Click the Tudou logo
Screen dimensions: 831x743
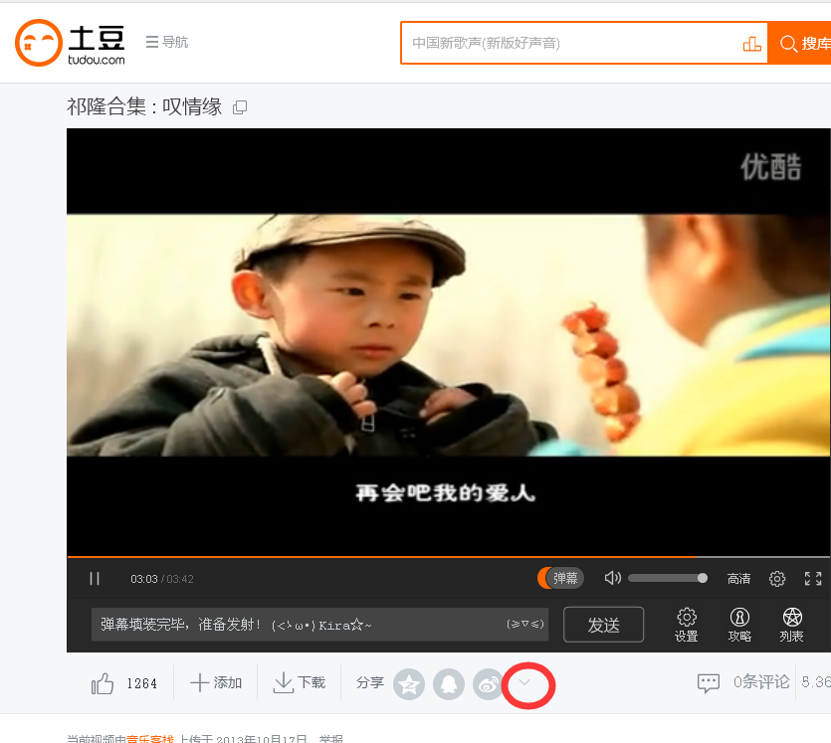pos(70,43)
